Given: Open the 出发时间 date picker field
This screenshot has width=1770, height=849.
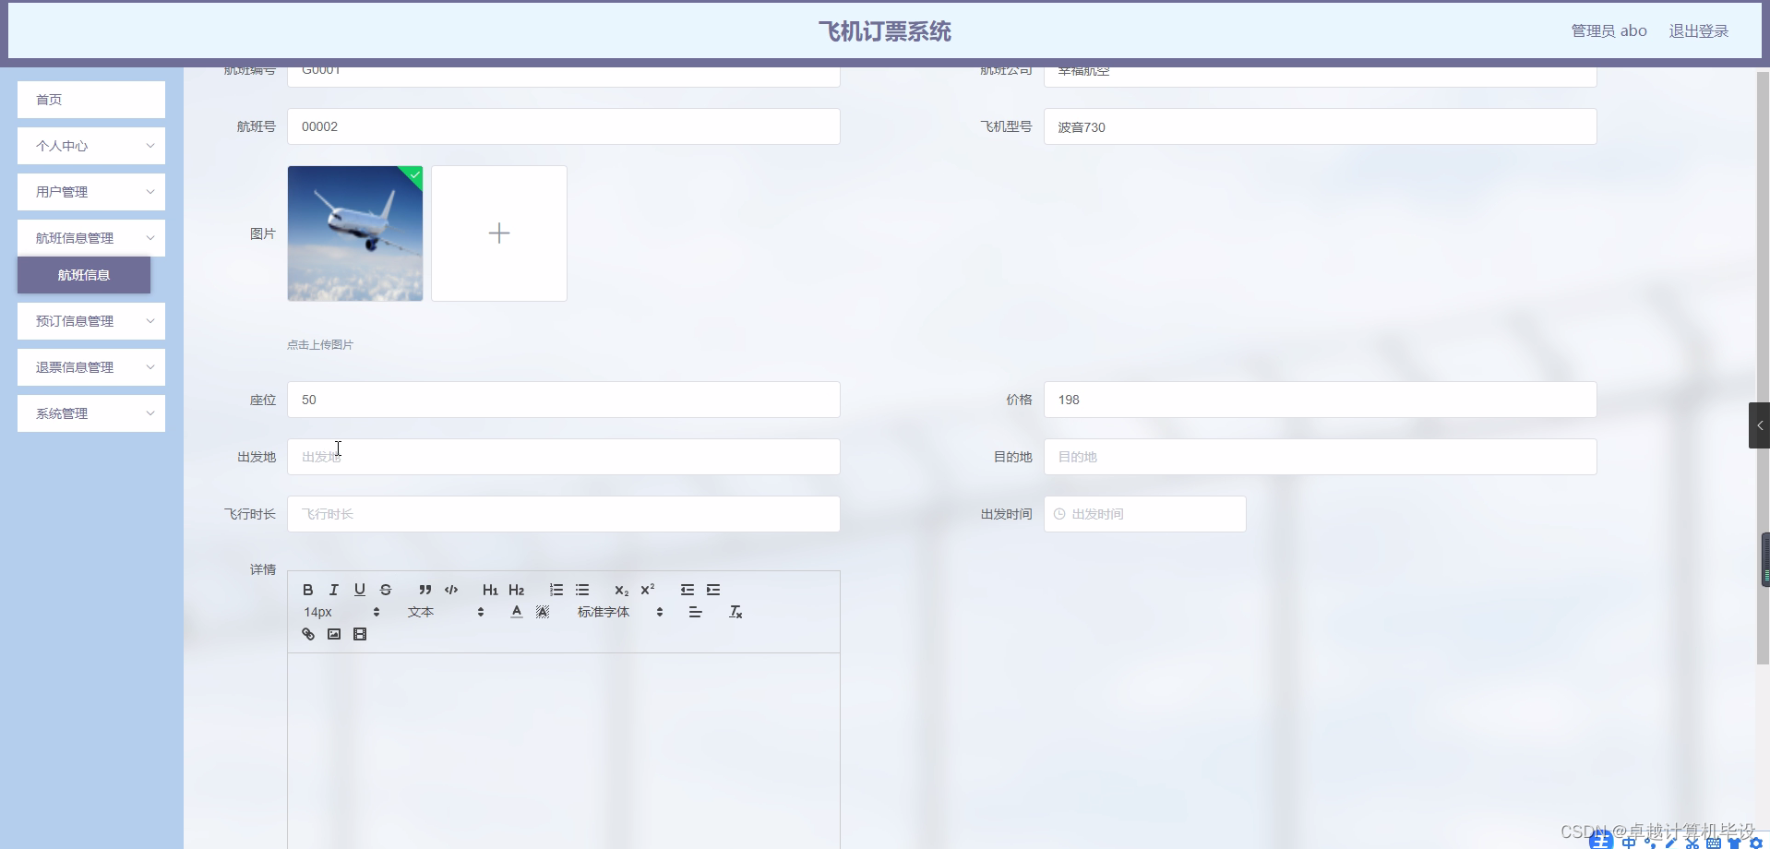Looking at the screenshot, I should tap(1144, 514).
